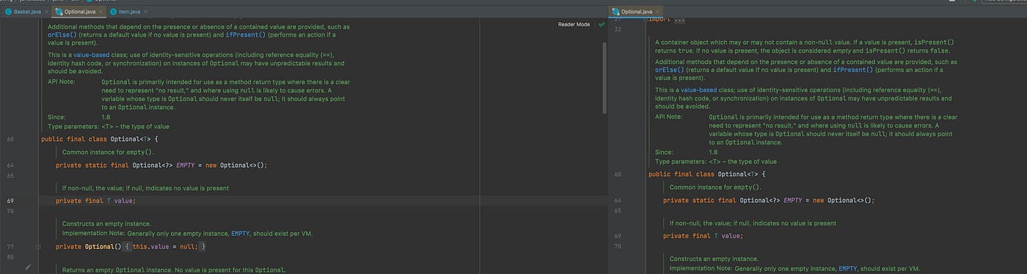
Task: Click 'public final class Optional<T>' in left editor
Action: point(95,138)
